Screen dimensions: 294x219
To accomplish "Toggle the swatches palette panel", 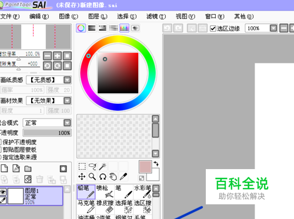I will [124, 28].
